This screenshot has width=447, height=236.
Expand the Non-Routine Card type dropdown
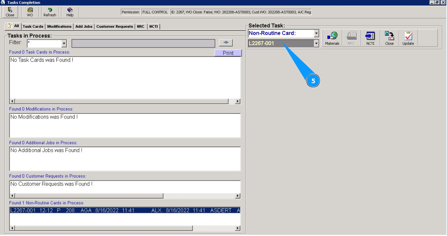(316, 33)
